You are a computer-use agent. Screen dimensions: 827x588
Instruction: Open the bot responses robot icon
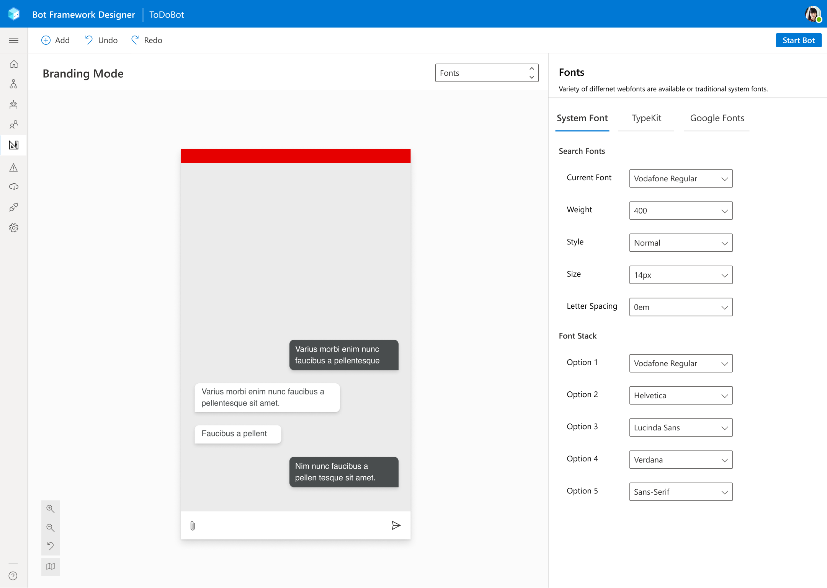(x=14, y=104)
